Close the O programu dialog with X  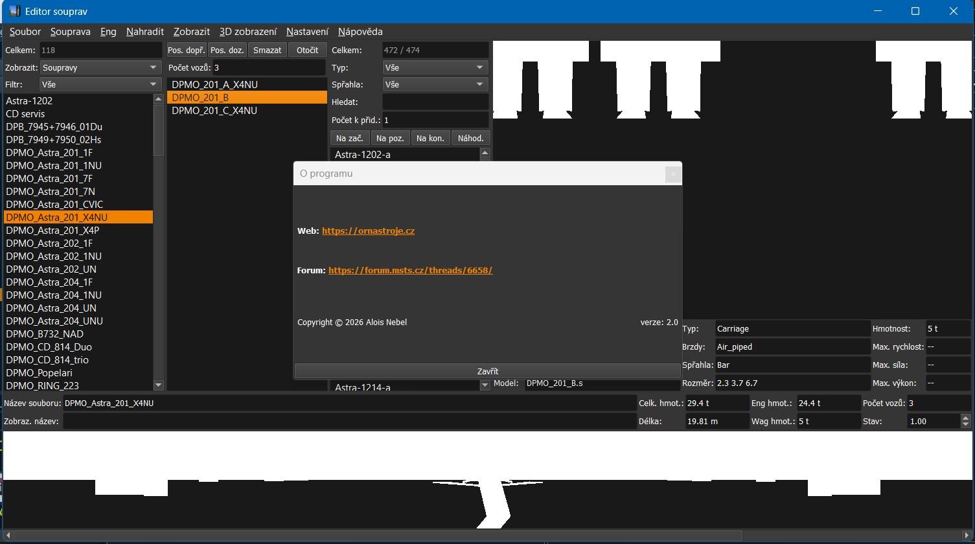pos(673,174)
